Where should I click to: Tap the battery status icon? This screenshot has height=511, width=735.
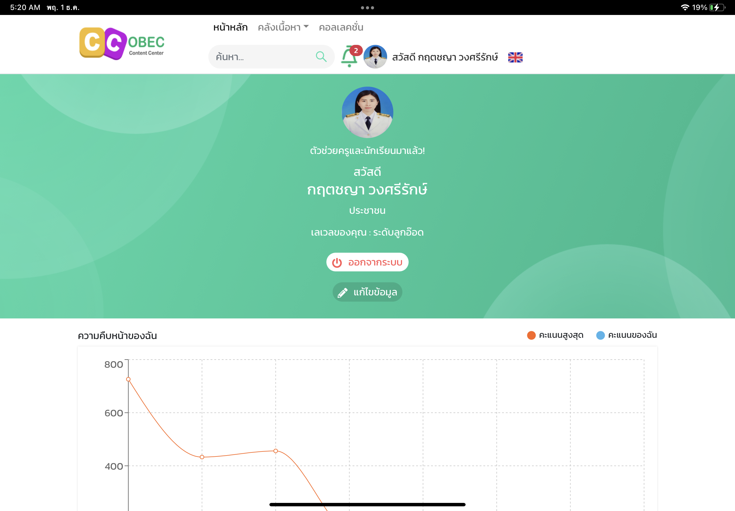717,7
